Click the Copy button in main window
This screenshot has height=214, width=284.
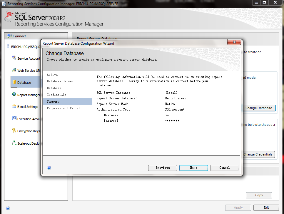(x=259, y=195)
